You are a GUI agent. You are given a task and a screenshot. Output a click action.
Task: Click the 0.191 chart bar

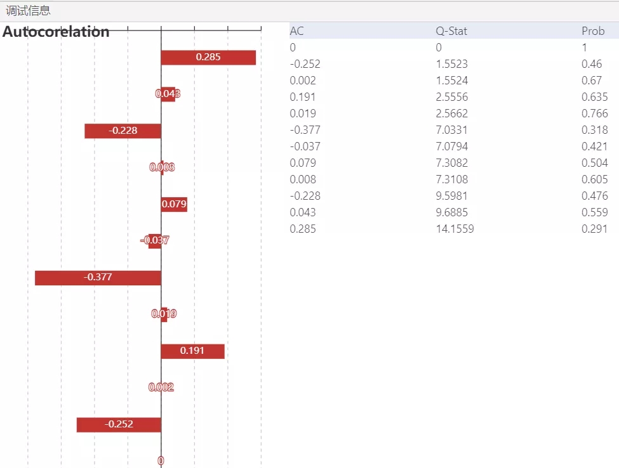pyautogui.click(x=192, y=351)
